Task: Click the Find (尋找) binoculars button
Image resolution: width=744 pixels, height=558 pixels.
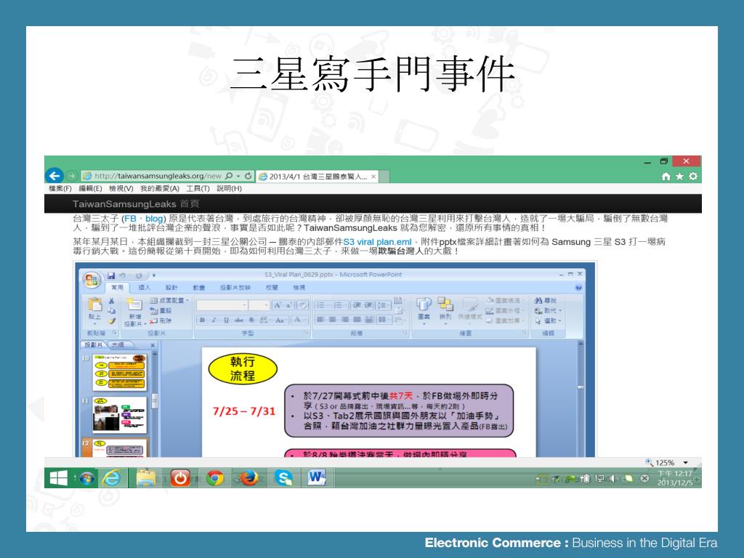Action: pos(545,300)
